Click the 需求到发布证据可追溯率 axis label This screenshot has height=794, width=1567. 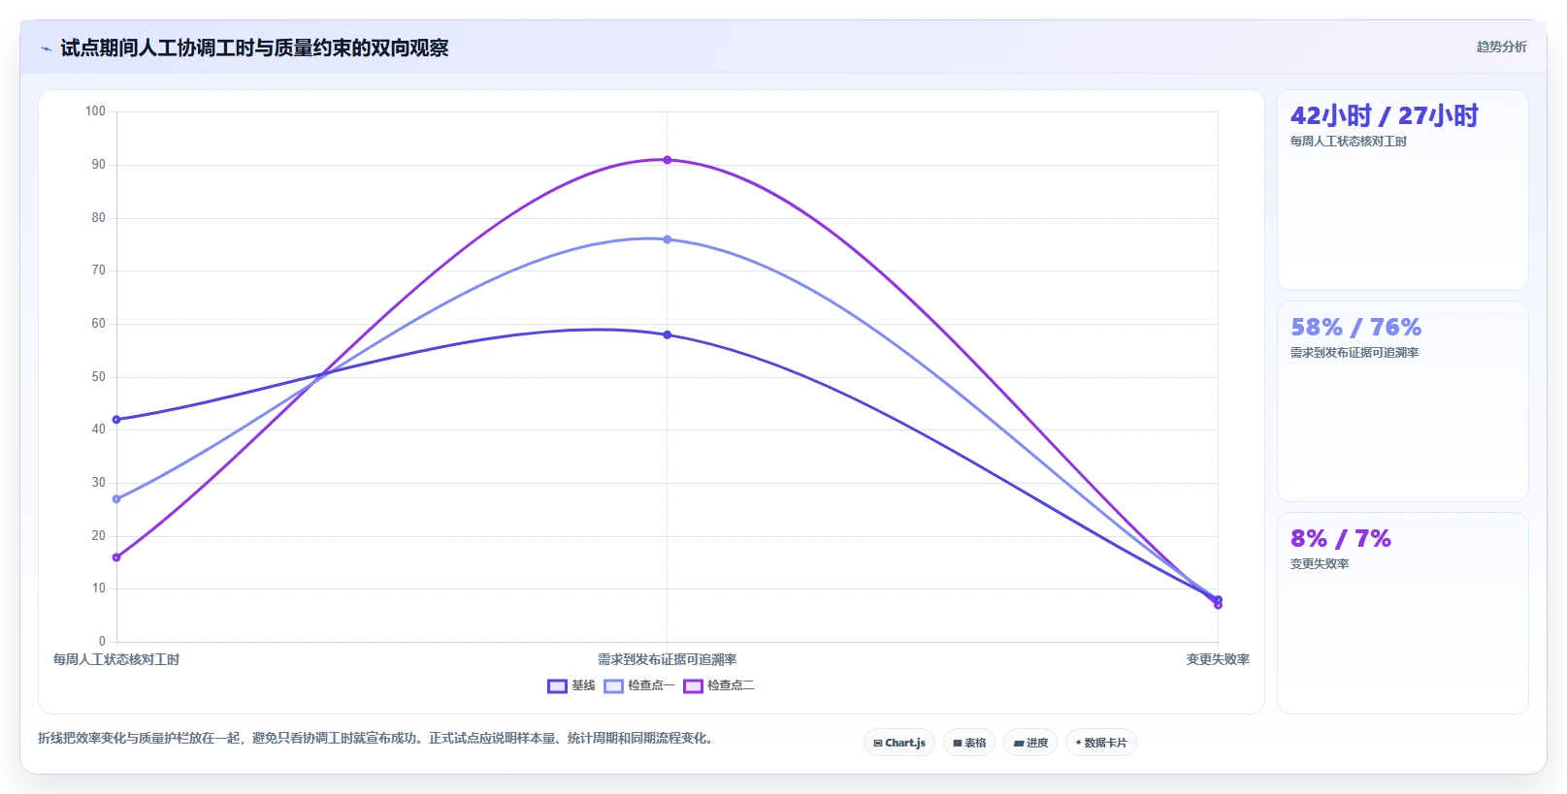(667, 659)
